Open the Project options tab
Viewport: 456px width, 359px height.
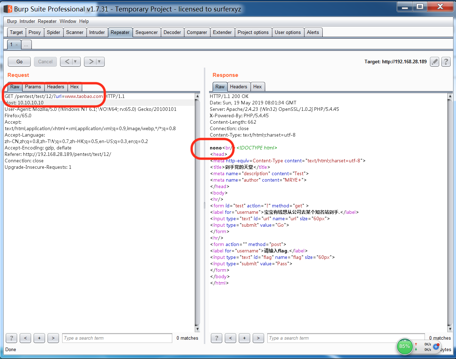(253, 32)
